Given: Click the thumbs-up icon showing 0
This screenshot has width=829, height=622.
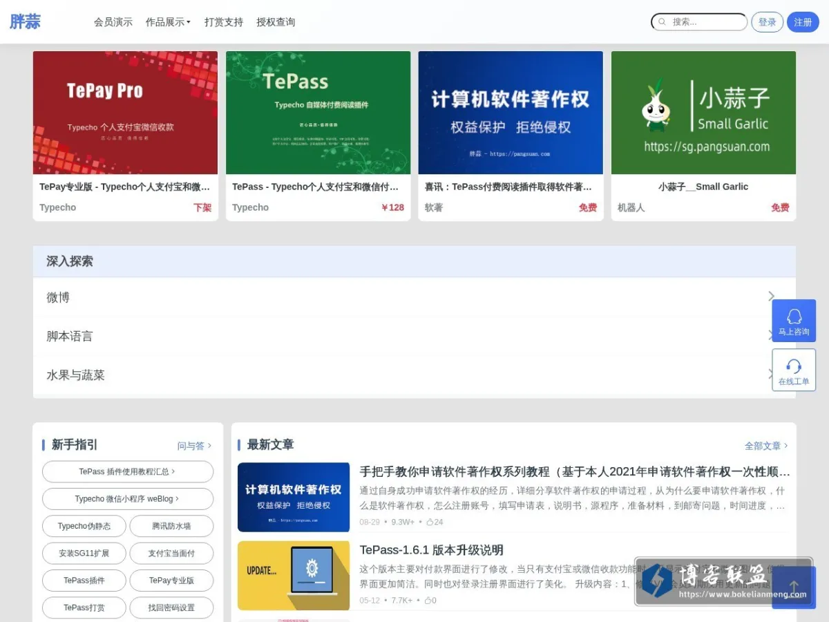Looking at the screenshot, I should 428,601.
